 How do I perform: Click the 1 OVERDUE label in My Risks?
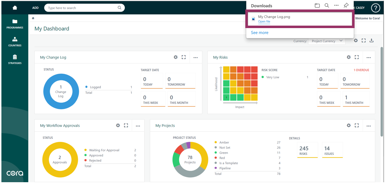pos(361,70)
